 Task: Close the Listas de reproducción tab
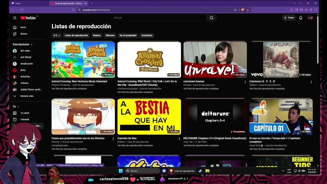pyautogui.click(x=86, y=3)
